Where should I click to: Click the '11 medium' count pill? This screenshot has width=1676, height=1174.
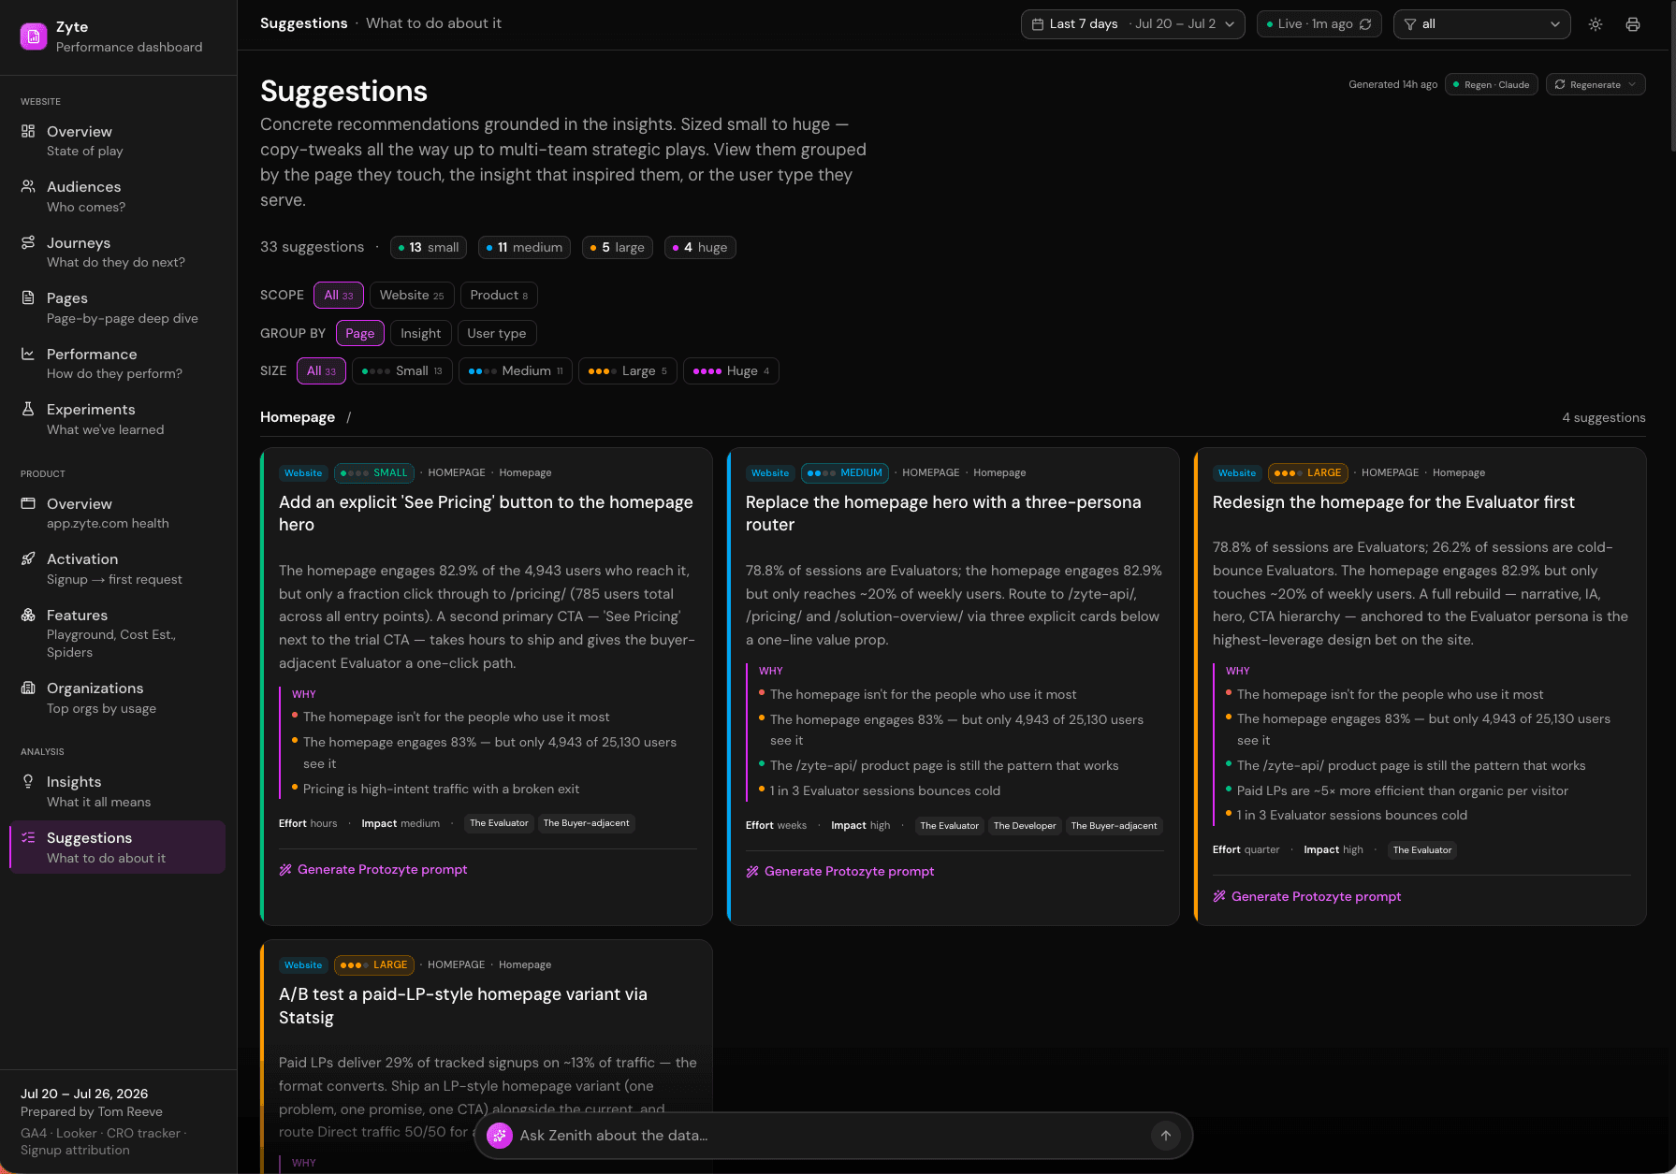tap(525, 248)
